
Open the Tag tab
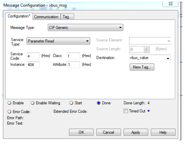click(67, 17)
